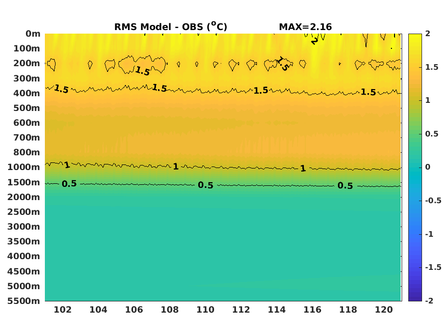
Task: Click the "500m" y-axis label
Action: (27, 108)
